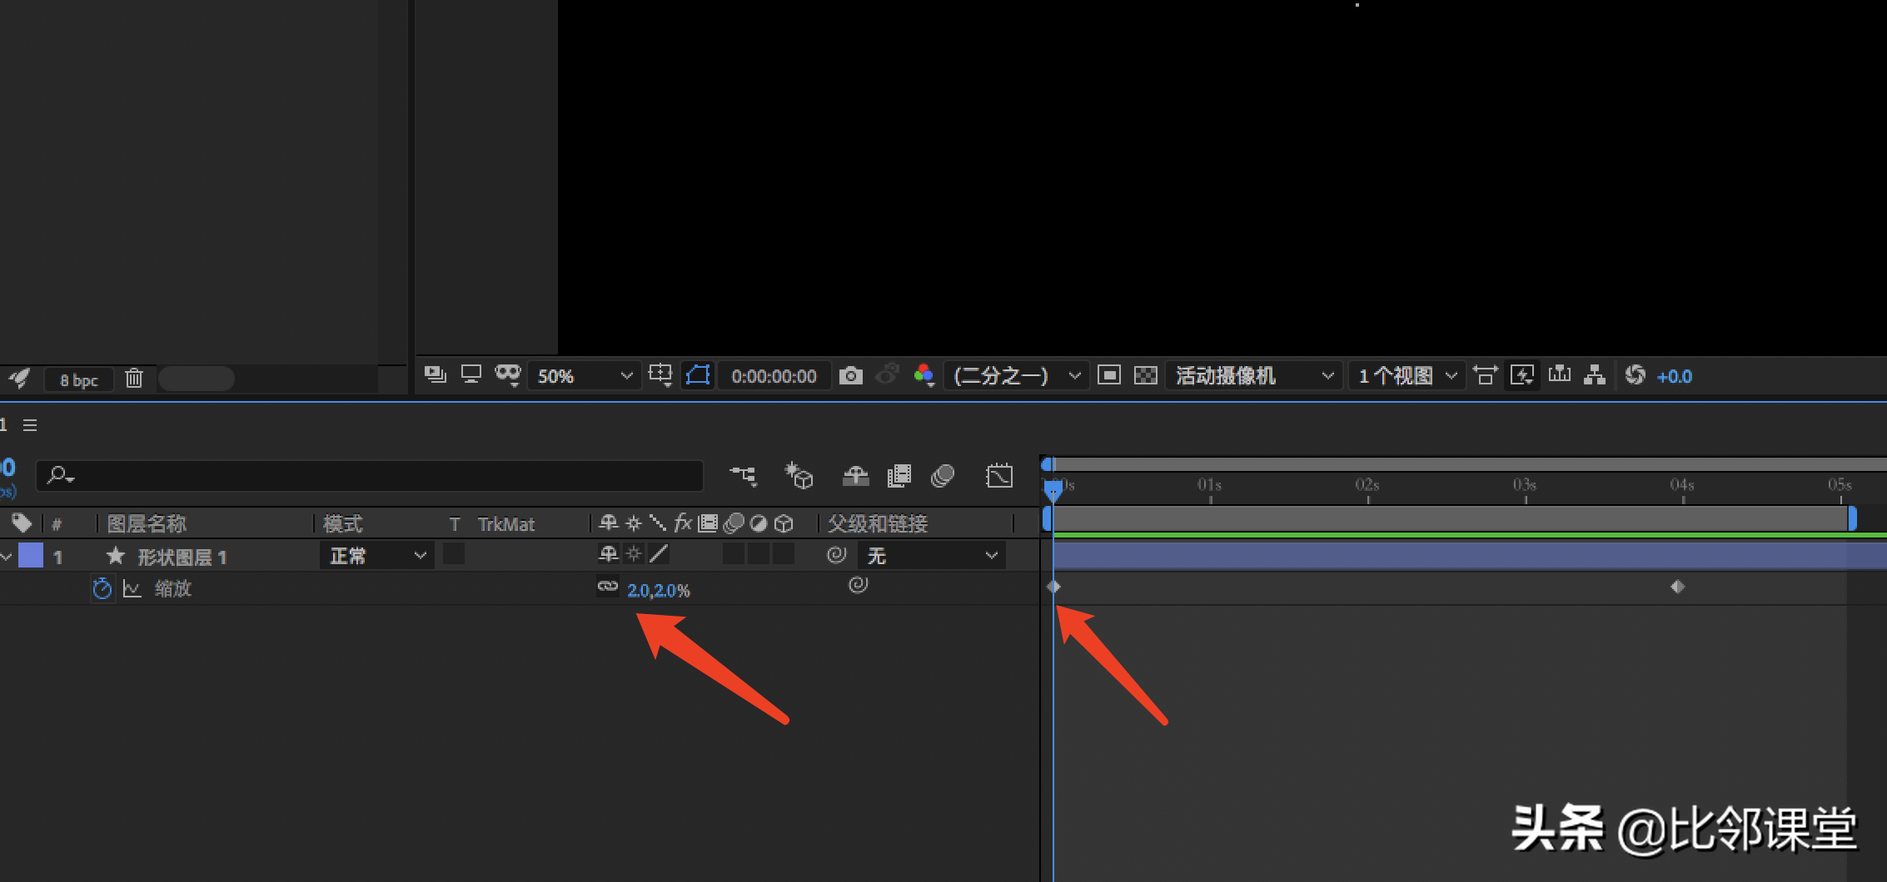The height and width of the screenshot is (882, 1887).
Task: Toggle Continuously Rasterize switch for 形状图层 1
Action: tap(634, 553)
